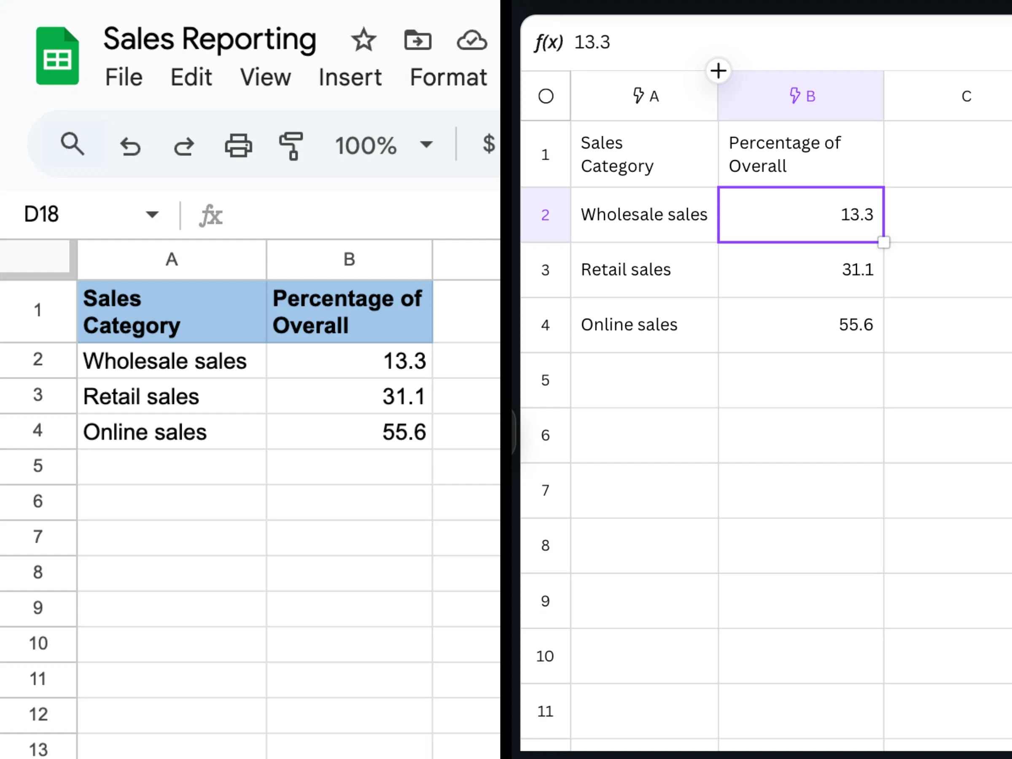The height and width of the screenshot is (759, 1012).
Task: Click selected 13.3 cell in right table
Action: [801, 214]
